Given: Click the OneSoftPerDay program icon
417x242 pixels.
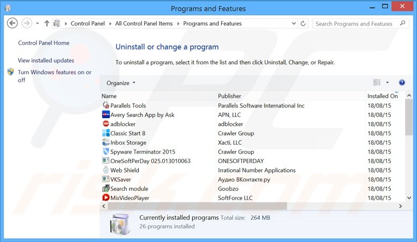Looking at the screenshot, I should [x=106, y=160].
